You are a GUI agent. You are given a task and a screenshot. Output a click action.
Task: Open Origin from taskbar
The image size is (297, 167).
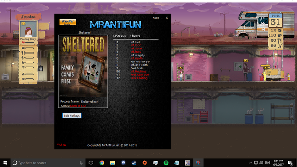point(145,163)
